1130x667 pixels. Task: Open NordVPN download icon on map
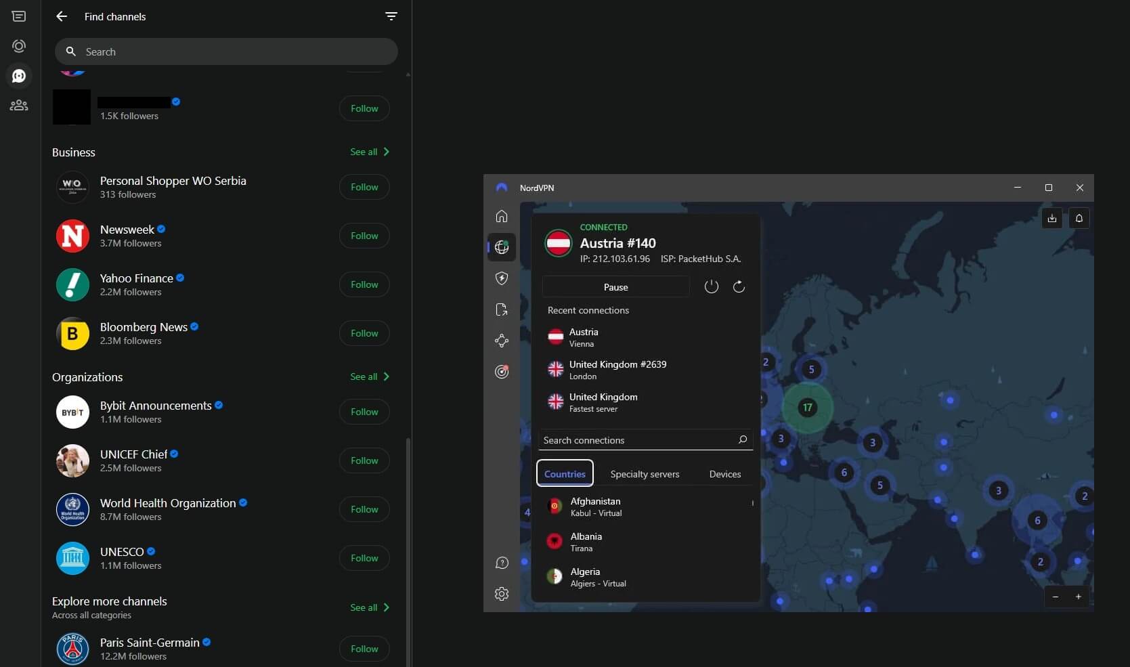click(x=1051, y=218)
